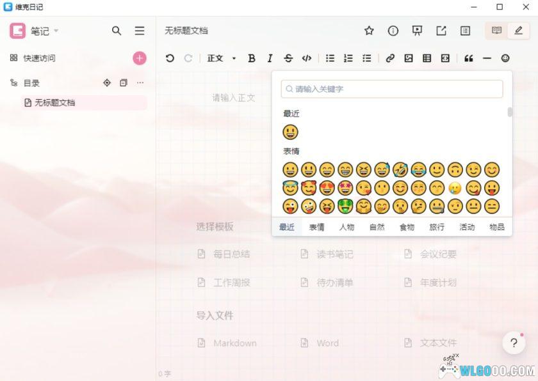Open the 笔记 notebook switcher dropdown
The width and height of the screenshot is (538, 381).
[44, 31]
